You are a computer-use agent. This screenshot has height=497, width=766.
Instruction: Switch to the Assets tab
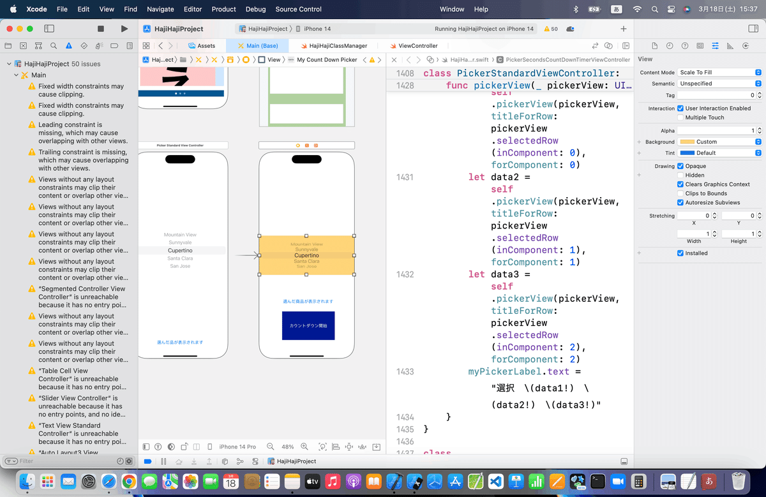click(x=202, y=46)
